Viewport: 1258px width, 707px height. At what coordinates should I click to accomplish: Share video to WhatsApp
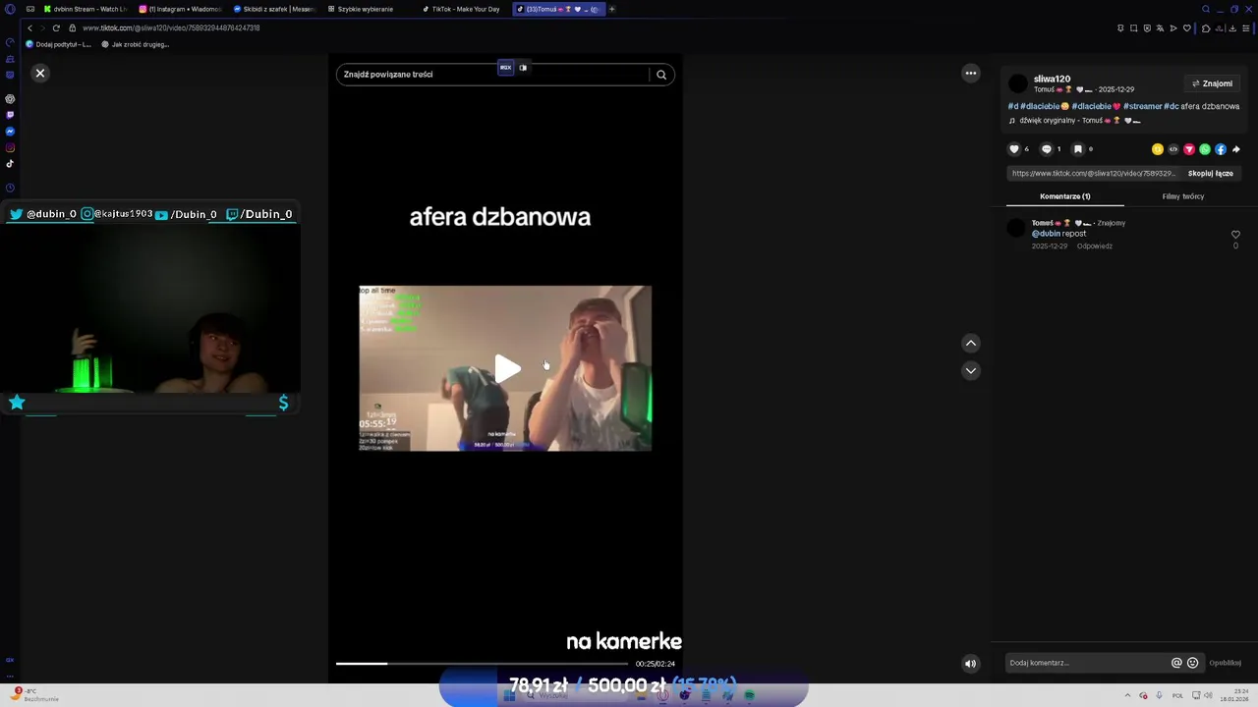click(1205, 149)
